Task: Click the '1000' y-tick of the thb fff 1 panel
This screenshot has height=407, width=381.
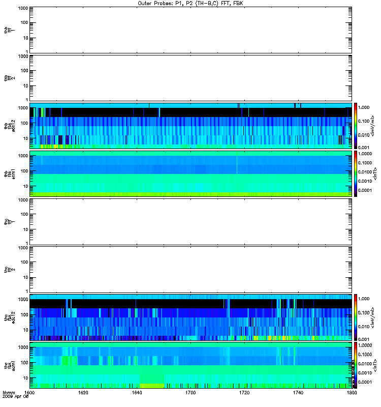Action: click(23, 8)
